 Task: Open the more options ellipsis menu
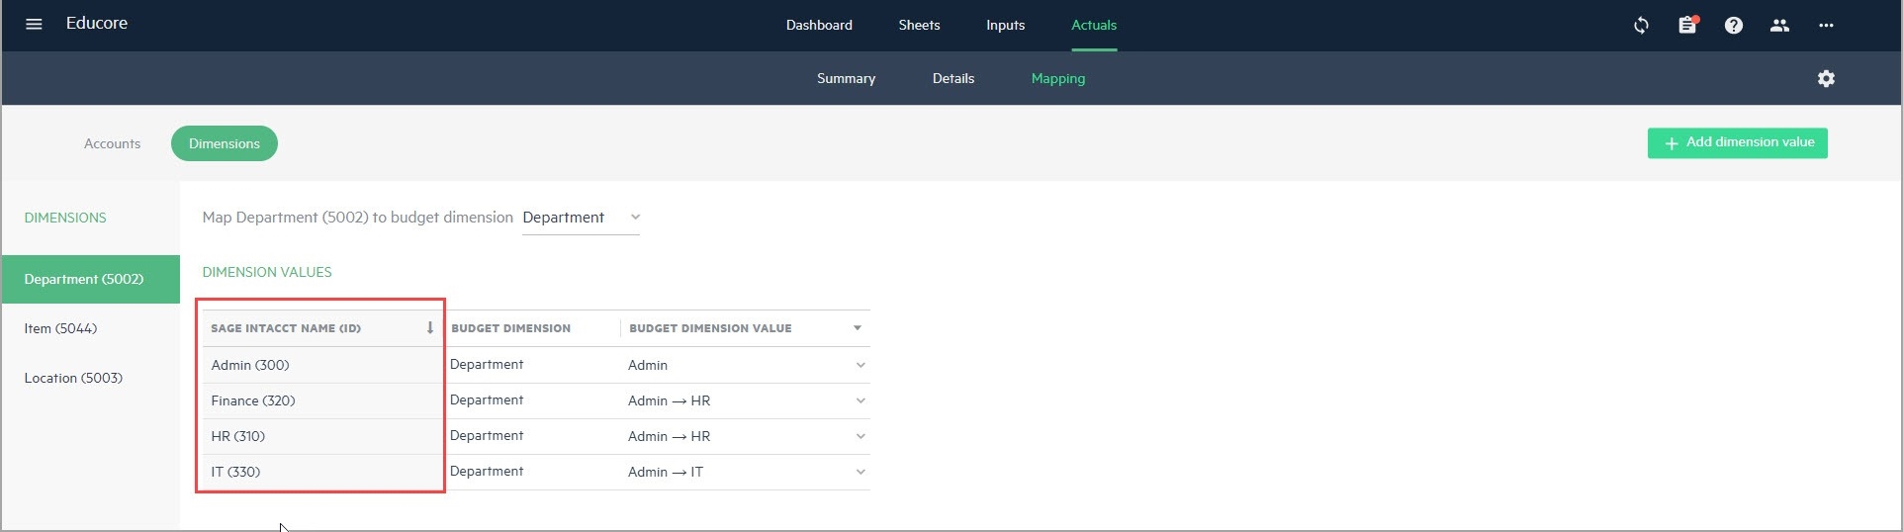(1826, 26)
